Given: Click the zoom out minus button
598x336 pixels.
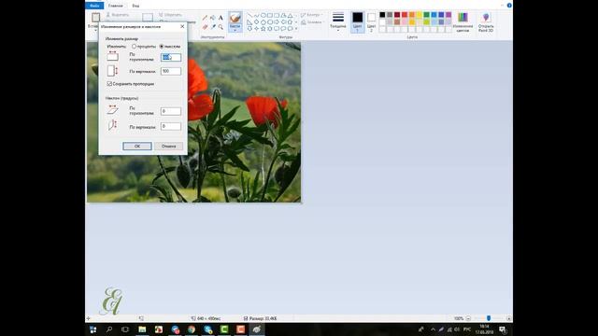Looking at the screenshot, I should [468, 318].
